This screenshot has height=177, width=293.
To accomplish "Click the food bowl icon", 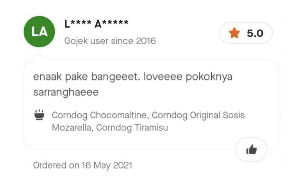I will click(39, 115).
